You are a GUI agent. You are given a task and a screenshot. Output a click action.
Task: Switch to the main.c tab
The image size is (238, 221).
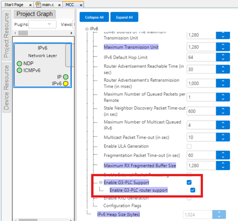[x=48, y=5]
